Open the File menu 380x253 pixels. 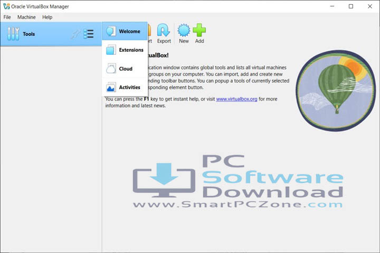click(7, 17)
